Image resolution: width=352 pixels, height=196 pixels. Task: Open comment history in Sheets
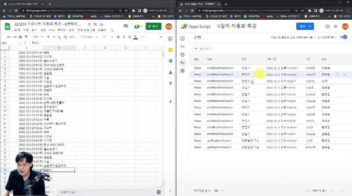tap(126, 26)
